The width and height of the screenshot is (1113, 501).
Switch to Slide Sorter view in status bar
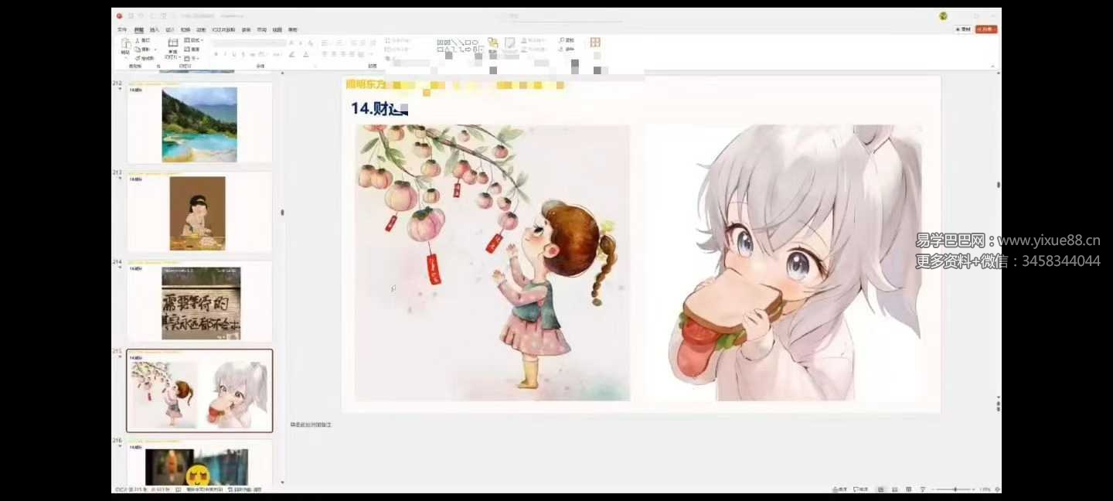coord(894,489)
